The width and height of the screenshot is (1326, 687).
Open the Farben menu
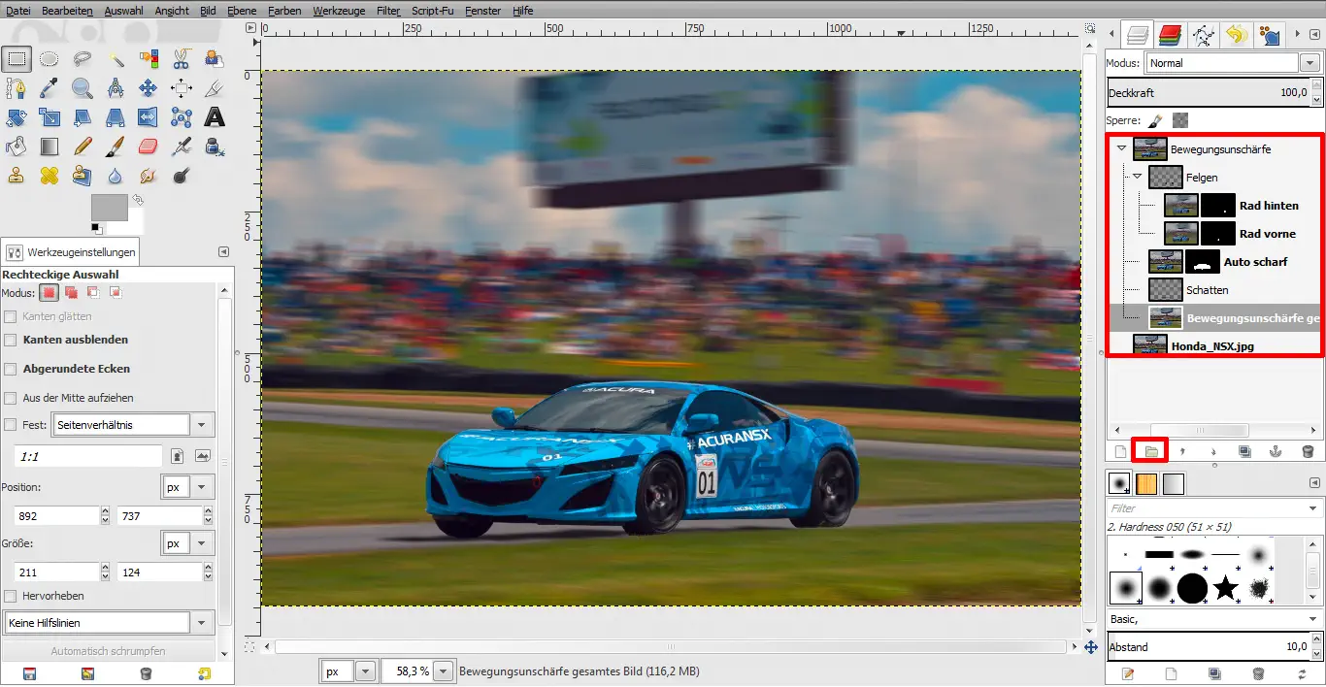[x=285, y=11]
